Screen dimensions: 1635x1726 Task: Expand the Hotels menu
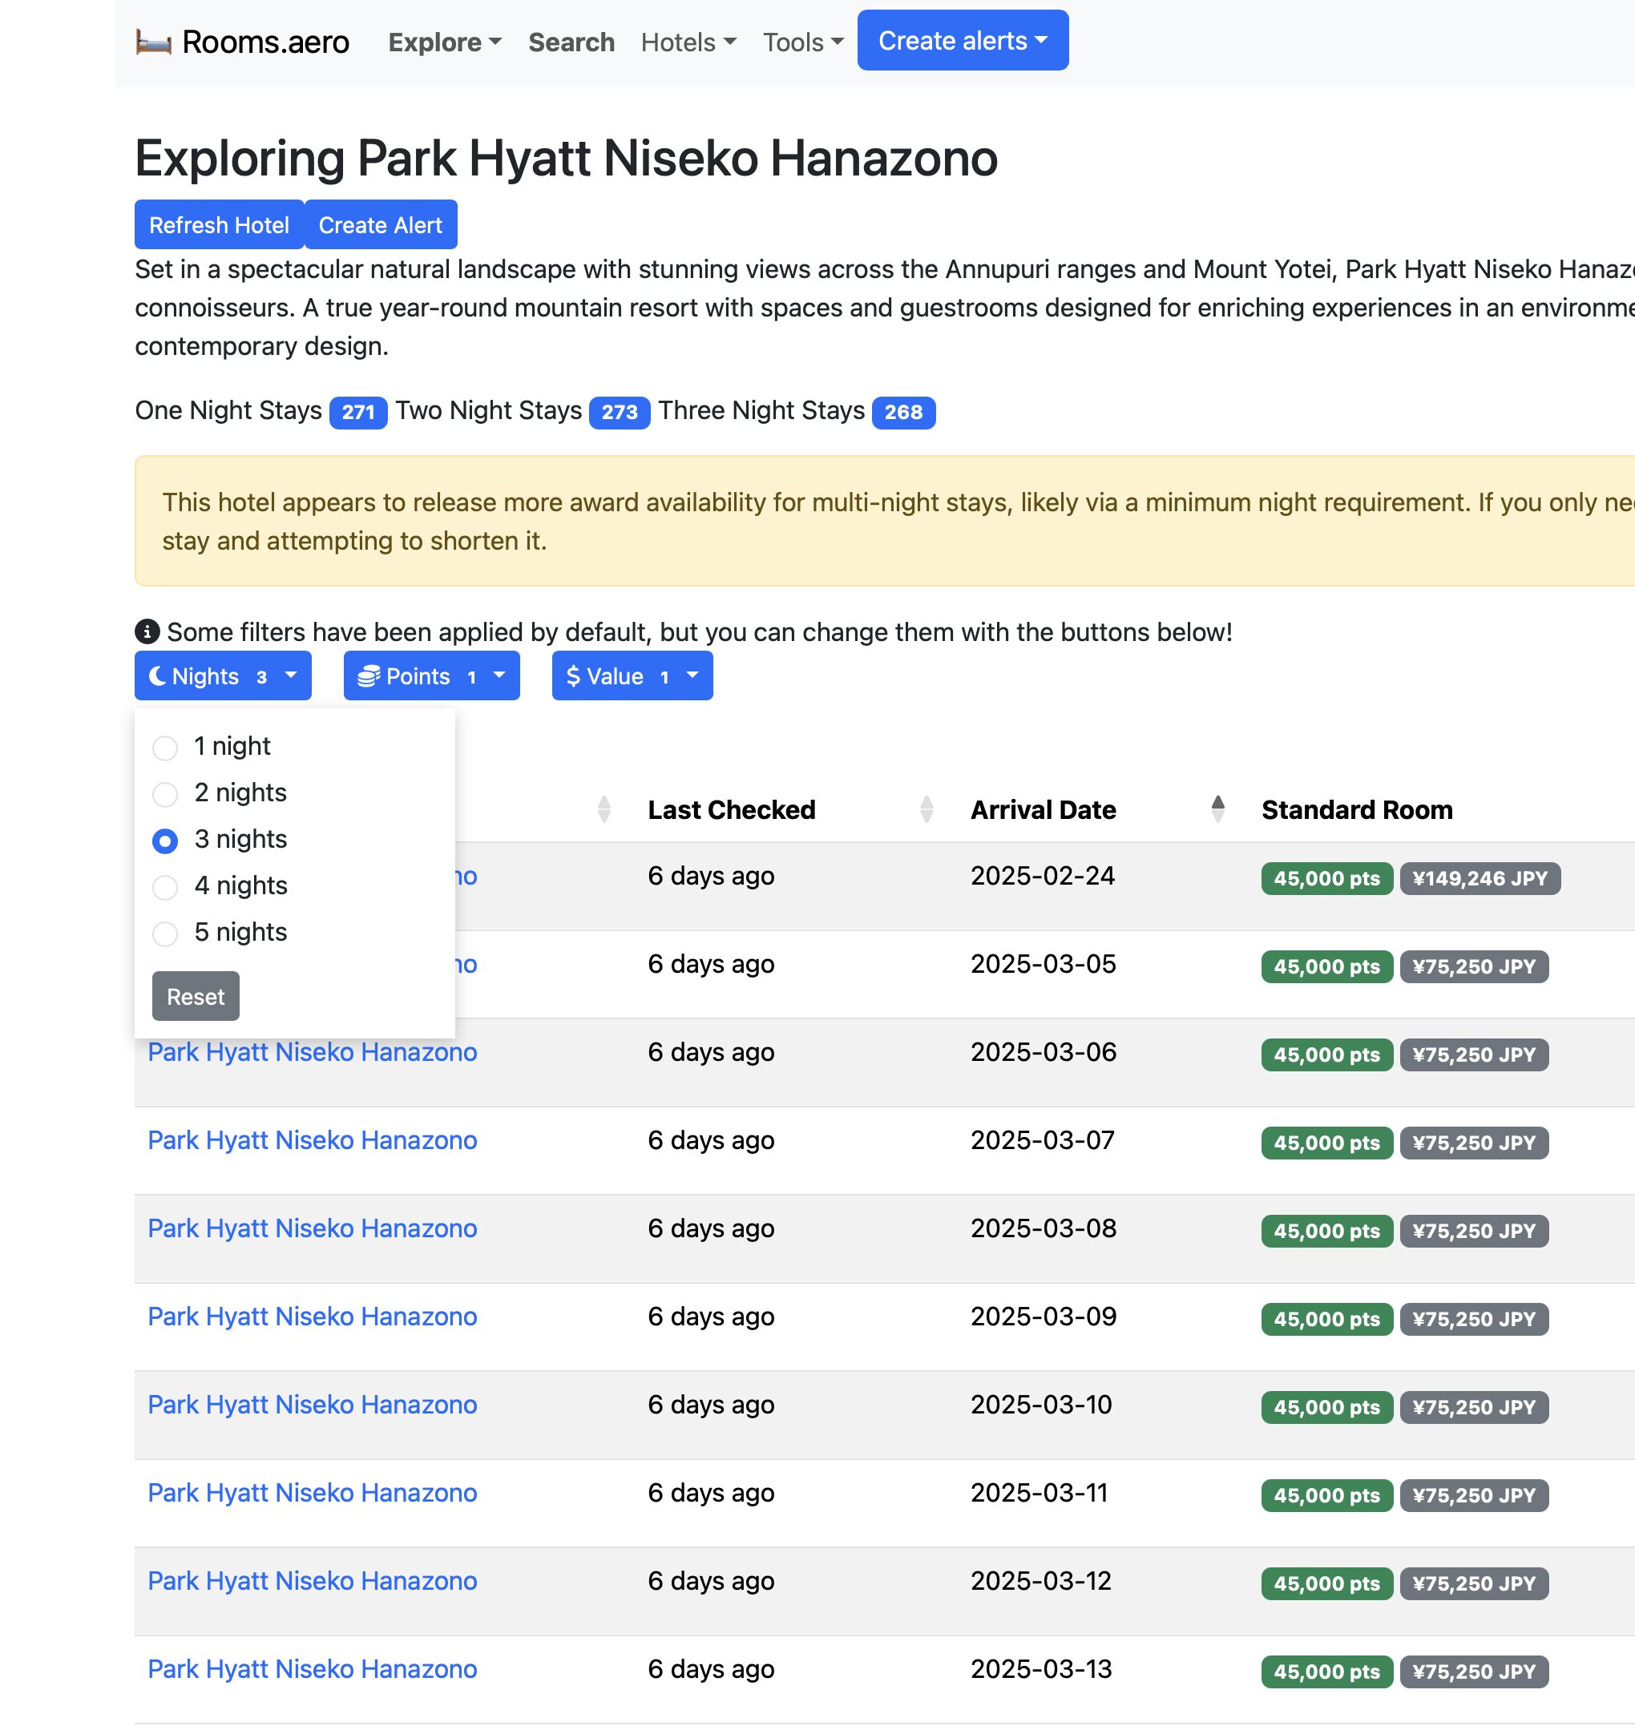[x=688, y=42]
